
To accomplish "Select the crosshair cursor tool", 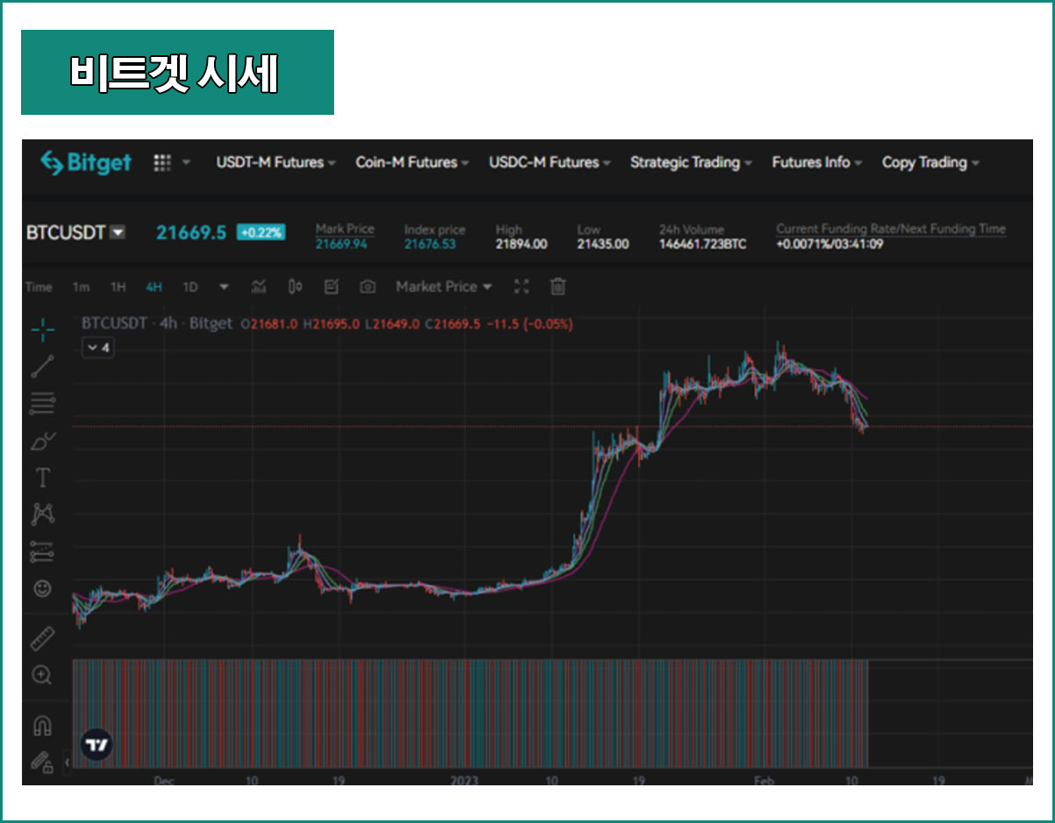I will (42, 330).
